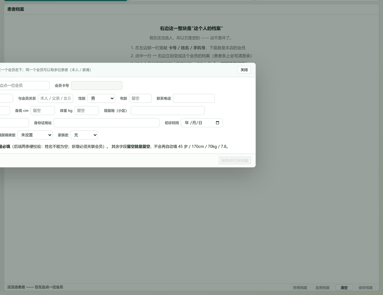Image resolution: width=383 pixels, height=295 pixels.
Task: Click the status text 还没选患者 —— 在左边点一位会员
Action: 35,287
